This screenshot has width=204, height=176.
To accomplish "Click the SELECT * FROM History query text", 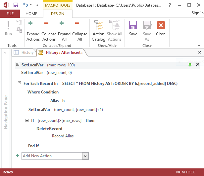I will [x=120, y=84].
